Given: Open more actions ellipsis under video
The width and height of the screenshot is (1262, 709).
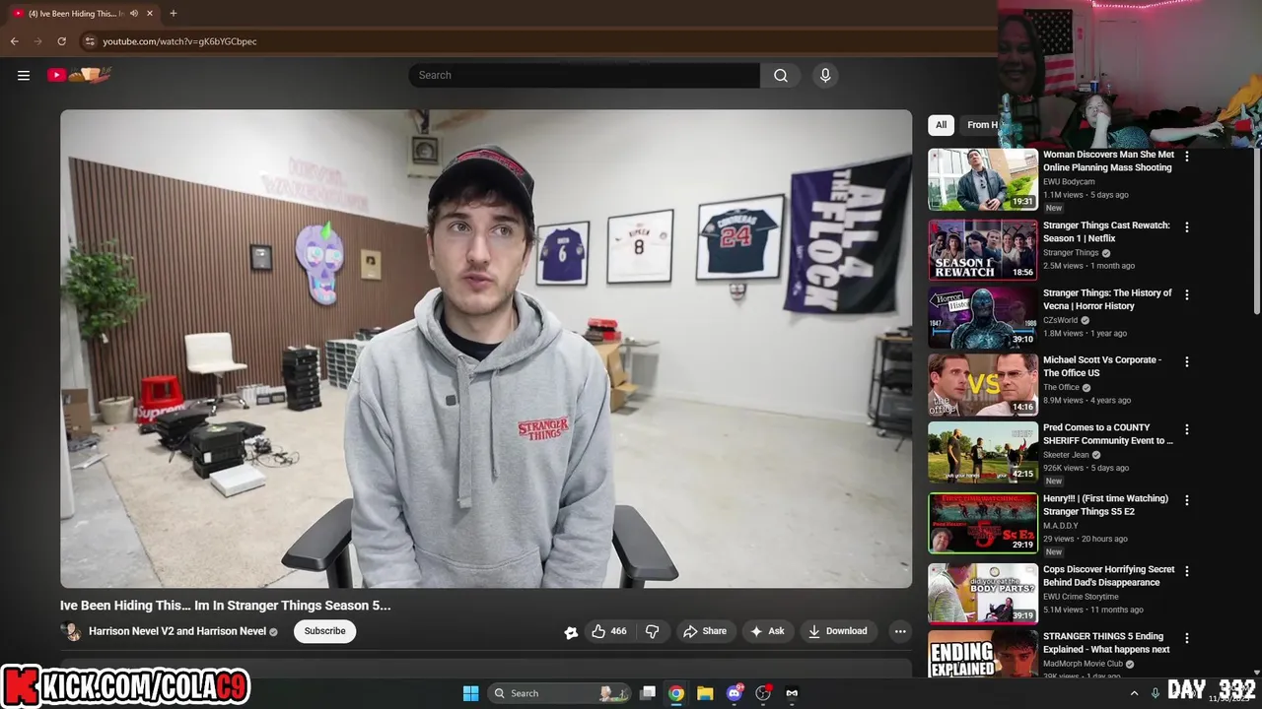Looking at the screenshot, I should [899, 631].
